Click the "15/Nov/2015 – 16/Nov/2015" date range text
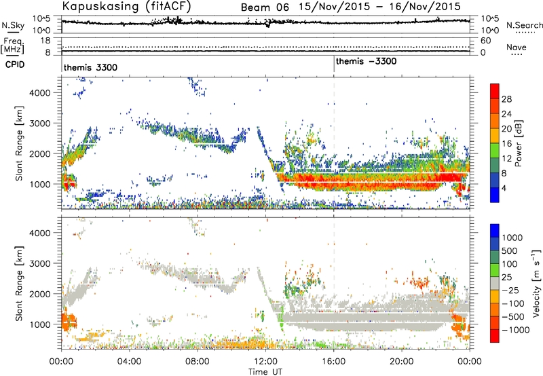The height and width of the screenshot is (376, 543). [x=380, y=7]
